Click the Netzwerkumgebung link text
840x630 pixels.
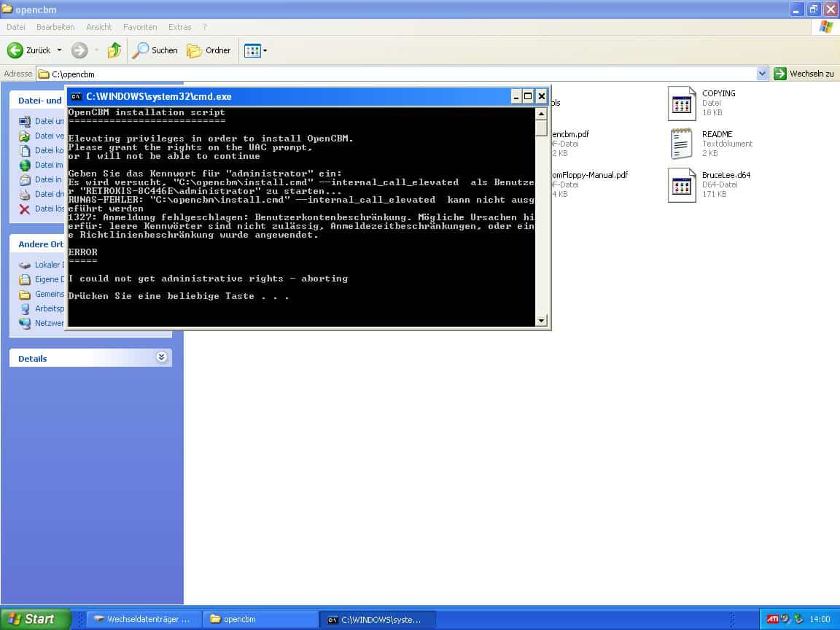coord(50,323)
